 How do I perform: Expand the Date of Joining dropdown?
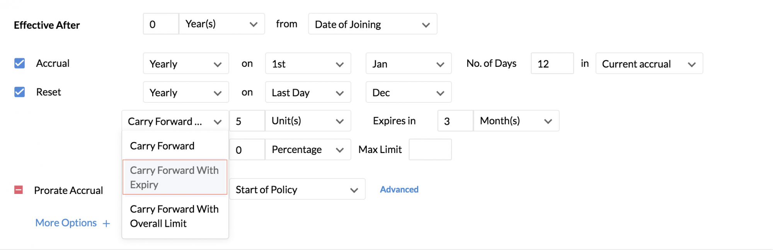[373, 24]
